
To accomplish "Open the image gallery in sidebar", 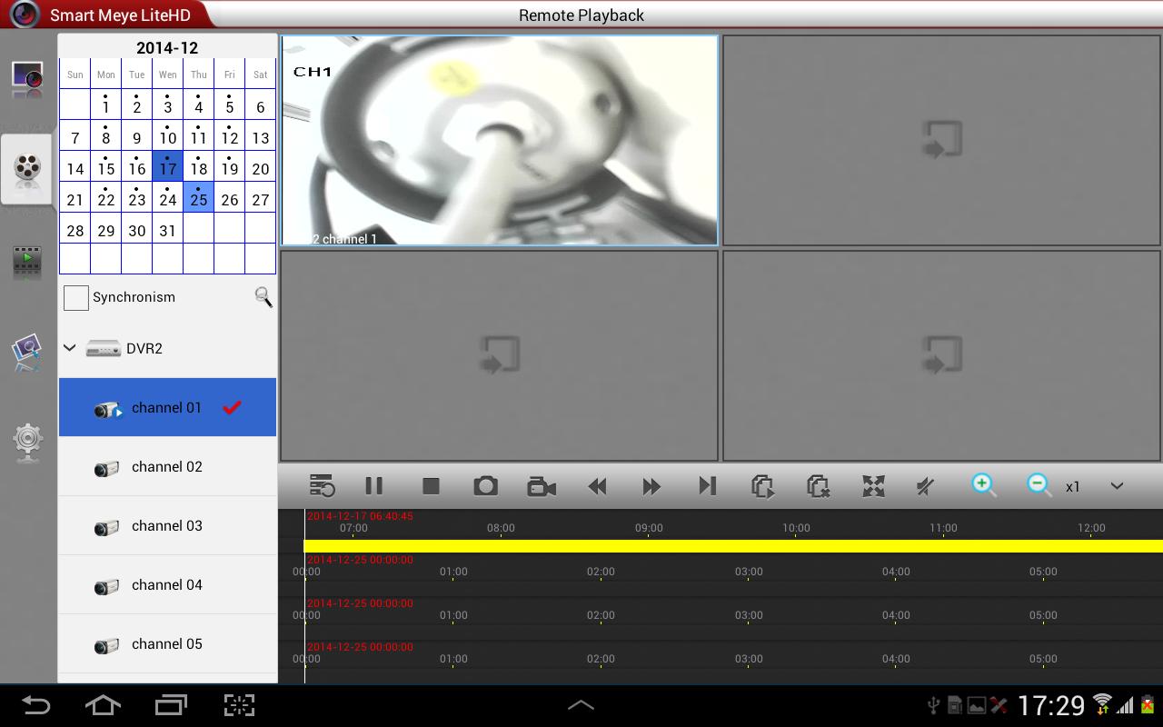I will [x=26, y=352].
